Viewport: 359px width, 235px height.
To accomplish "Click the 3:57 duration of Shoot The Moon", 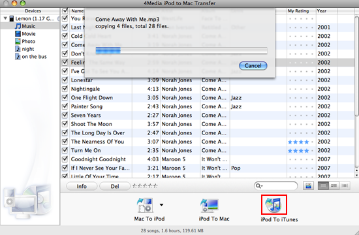I will tap(153, 124).
